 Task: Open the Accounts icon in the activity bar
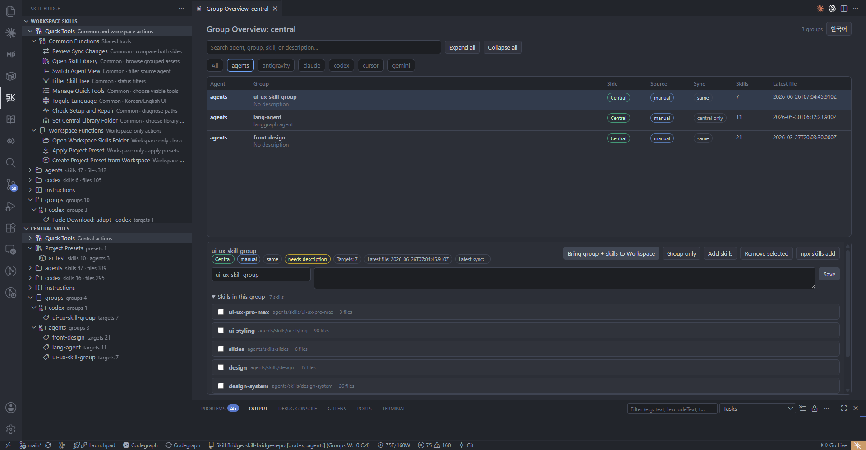(x=11, y=408)
